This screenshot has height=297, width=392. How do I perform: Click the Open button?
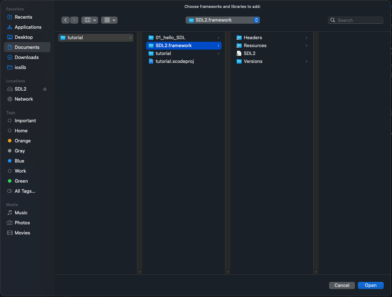pos(370,285)
